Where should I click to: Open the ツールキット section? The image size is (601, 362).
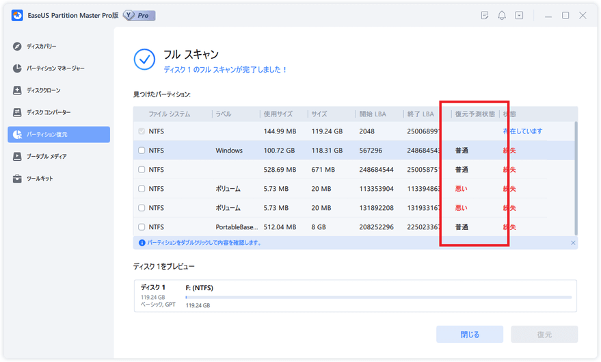point(39,179)
